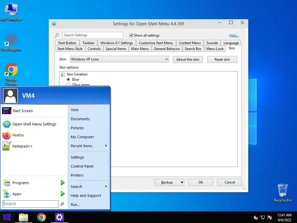Open the Sounds tab
The height and width of the screenshot is (223, 297).
tap(212, 43)
